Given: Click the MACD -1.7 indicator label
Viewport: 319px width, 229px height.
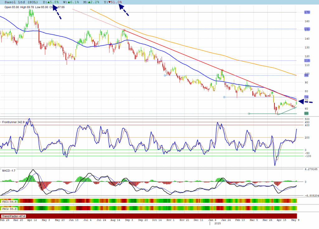Looking at the screenshot, I should pyautogui.click(x=9, y=170).
